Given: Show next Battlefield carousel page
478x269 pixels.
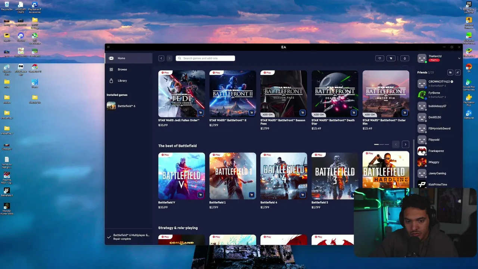Looking at the screenshot, I should pos(406,144).
